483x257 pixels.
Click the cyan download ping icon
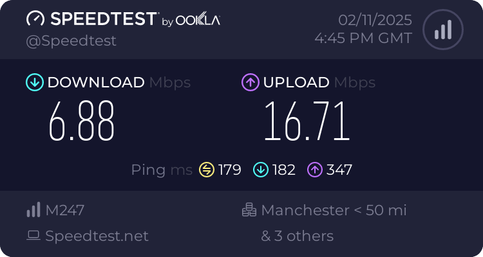261,170
